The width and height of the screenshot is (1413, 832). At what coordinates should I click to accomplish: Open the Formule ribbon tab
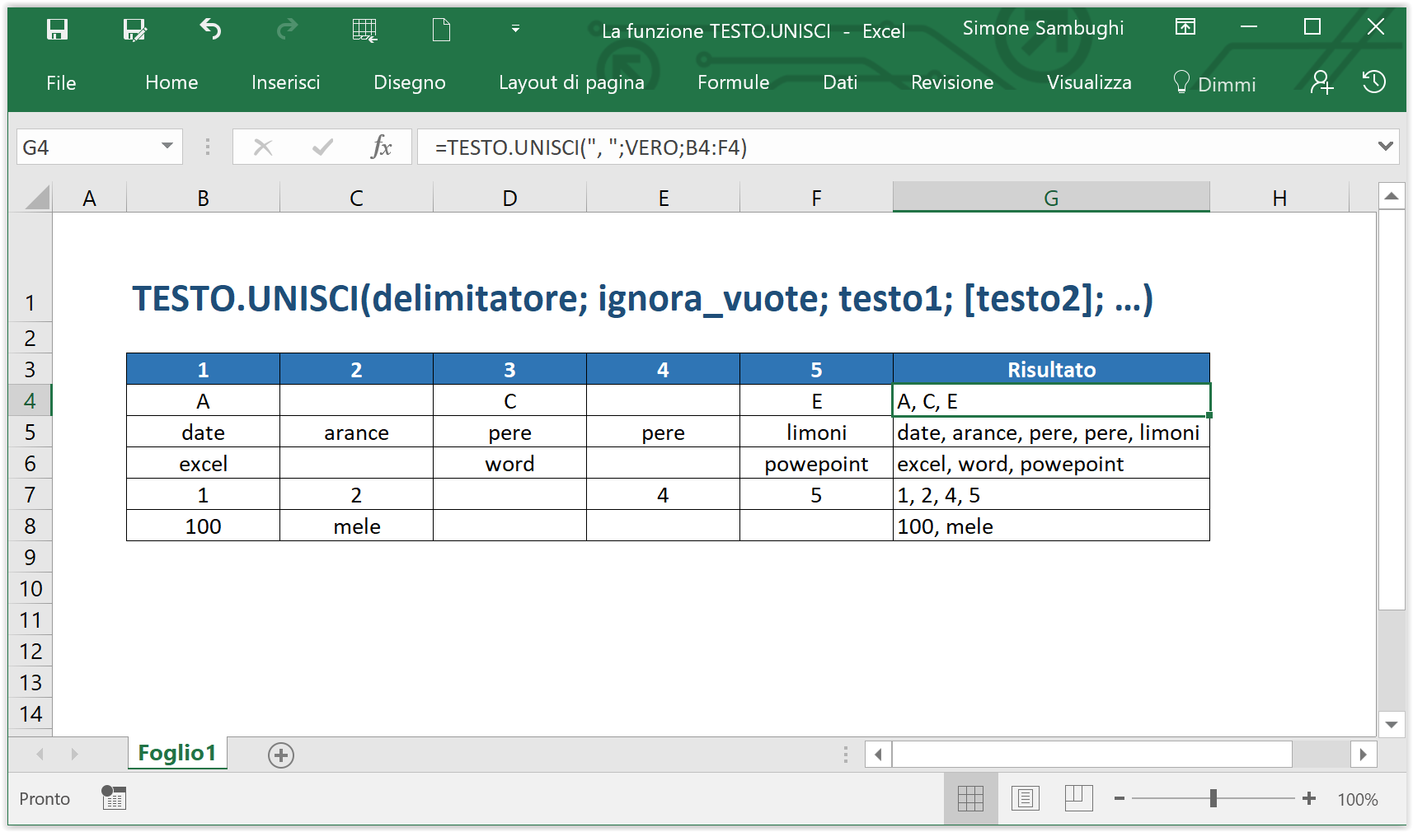pyautogui.click(x=733, y=82)
